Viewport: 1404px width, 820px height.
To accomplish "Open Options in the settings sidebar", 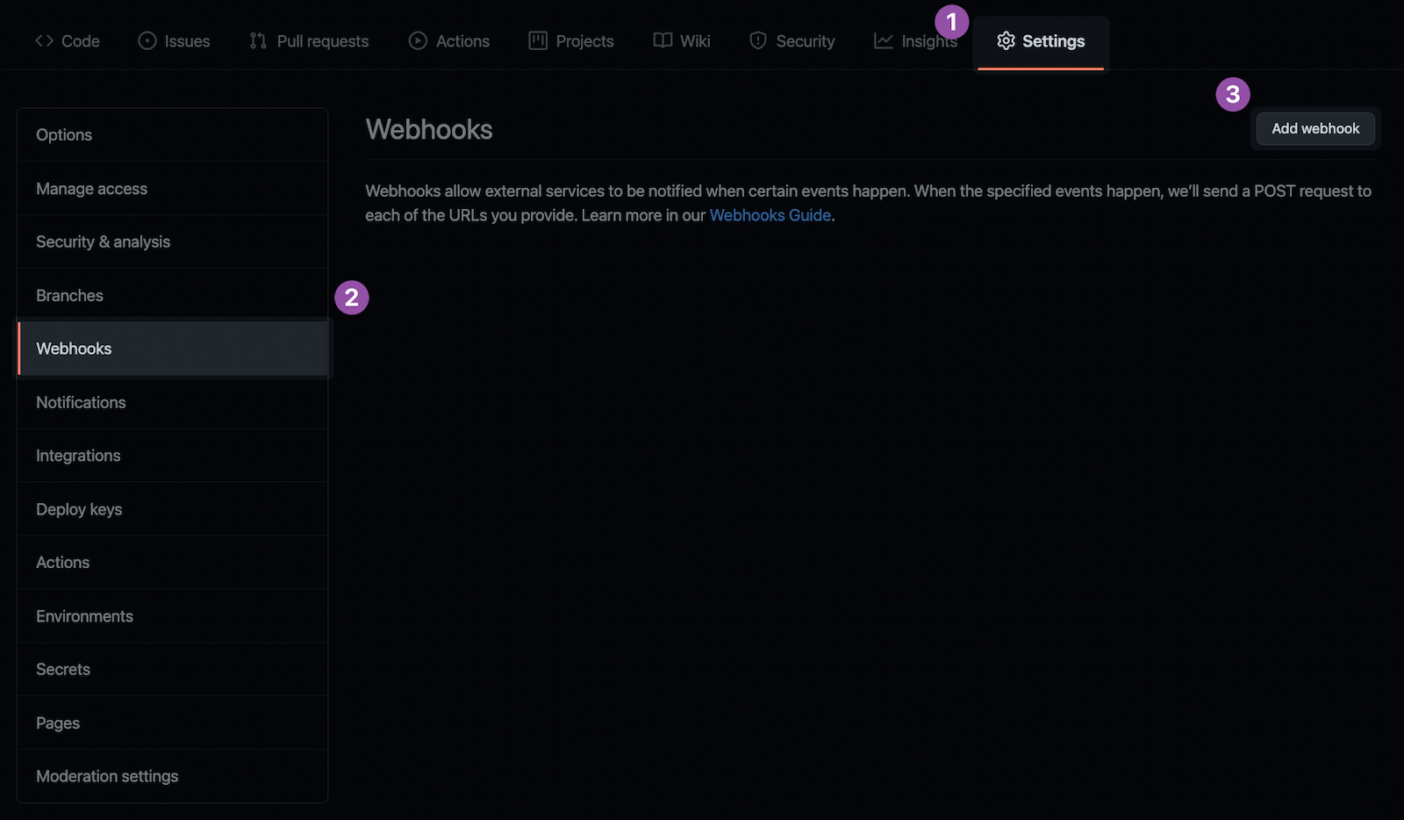I will [x=172, y=135].
